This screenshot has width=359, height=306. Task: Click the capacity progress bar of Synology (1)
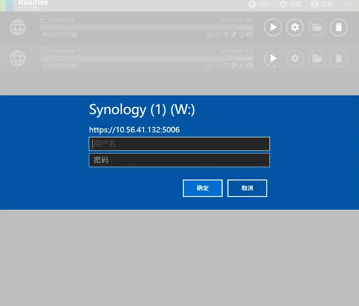tap(147, 59)
